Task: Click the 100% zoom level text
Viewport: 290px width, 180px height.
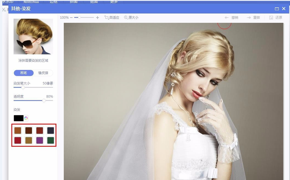Action: (64, 18)
